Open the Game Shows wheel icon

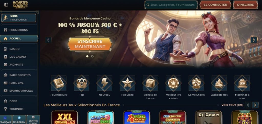click(x=196, y=83)
